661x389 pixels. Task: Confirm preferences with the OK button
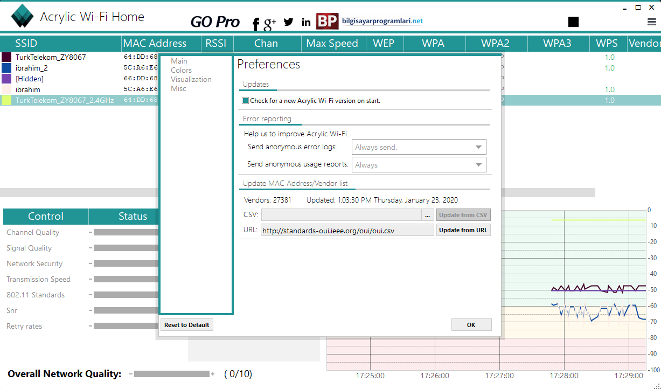[x=471, y=325]
